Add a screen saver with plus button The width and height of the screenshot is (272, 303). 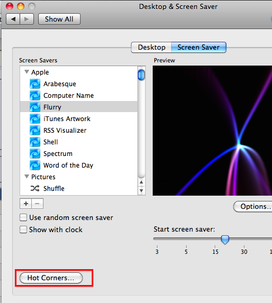[25, 204]
